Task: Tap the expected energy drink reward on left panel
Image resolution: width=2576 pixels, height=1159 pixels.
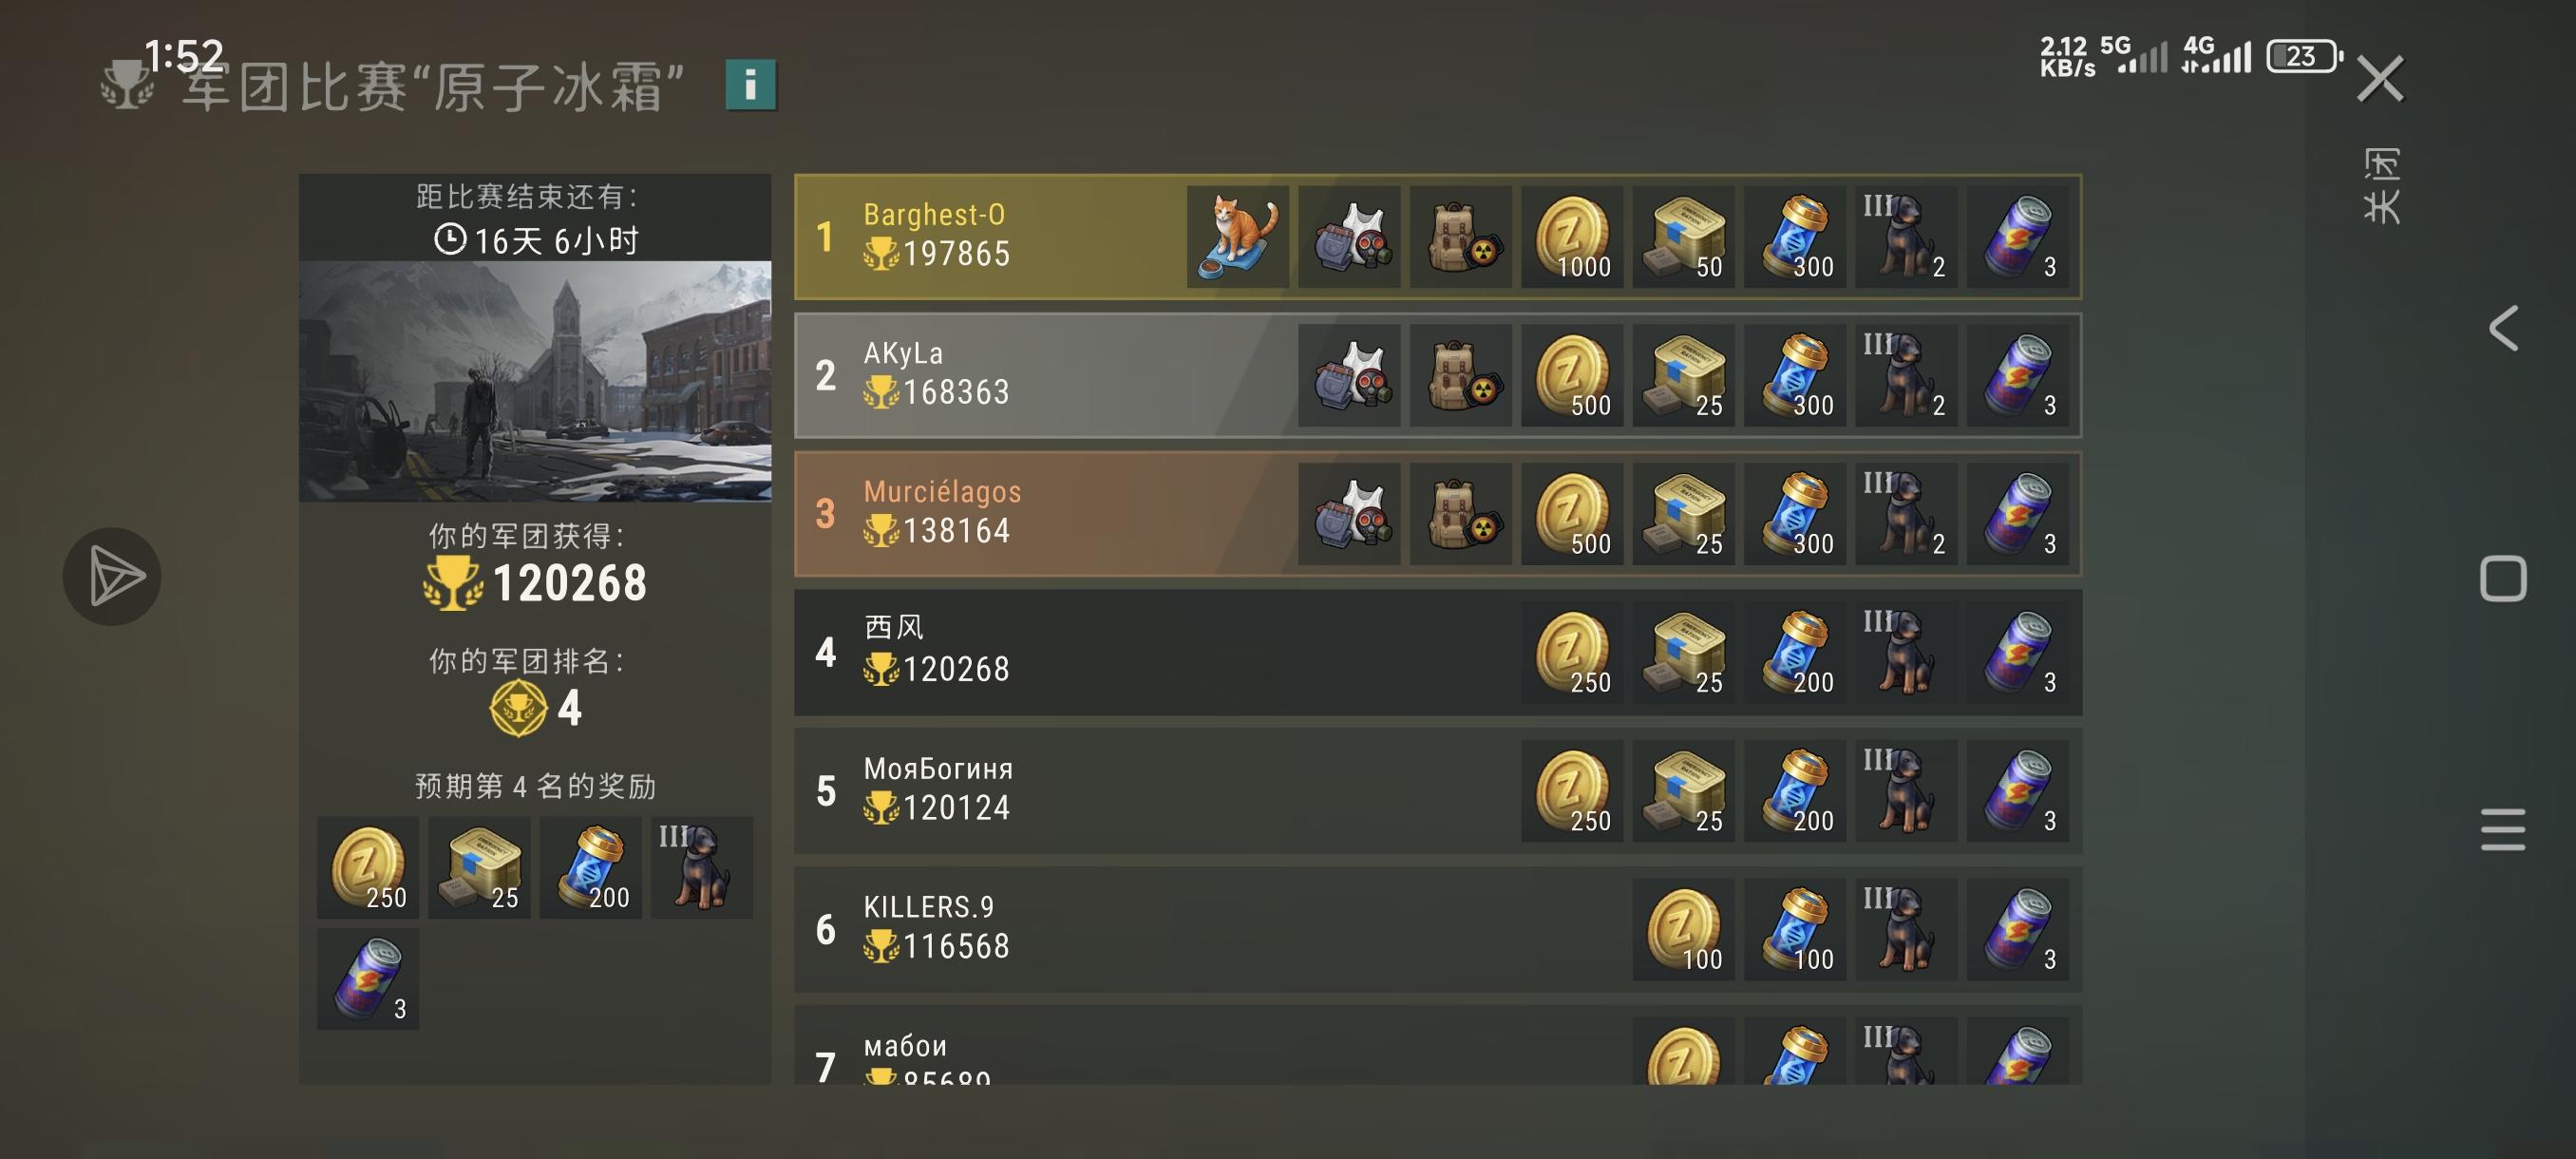Action: 368,979
